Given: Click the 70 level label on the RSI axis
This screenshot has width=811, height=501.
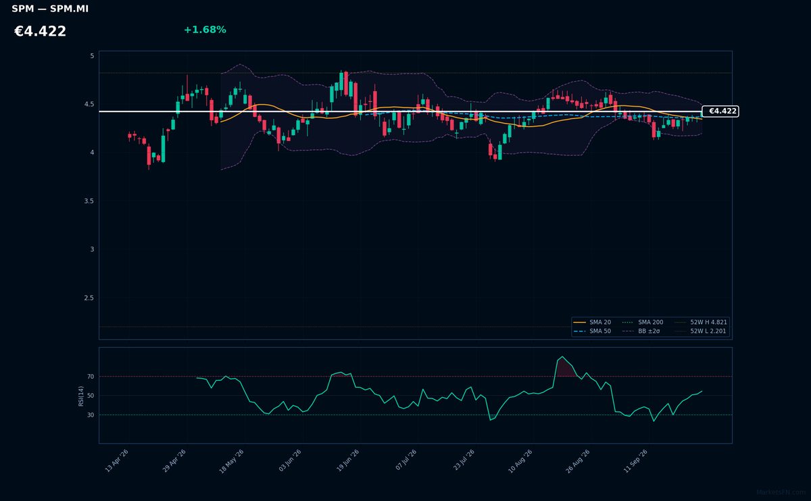Looking at the screenshot, I should coord(91,377).
